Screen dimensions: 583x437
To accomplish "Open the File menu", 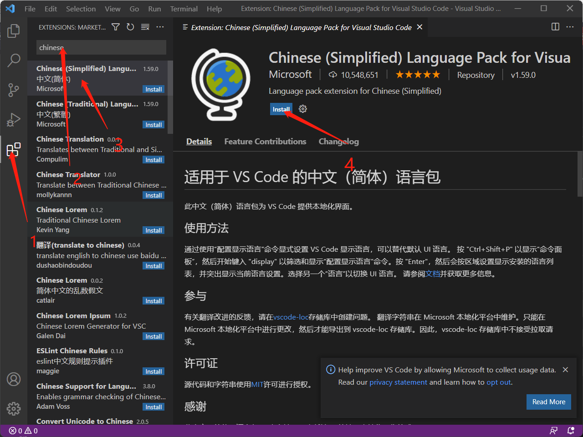I will pos(30,9).
